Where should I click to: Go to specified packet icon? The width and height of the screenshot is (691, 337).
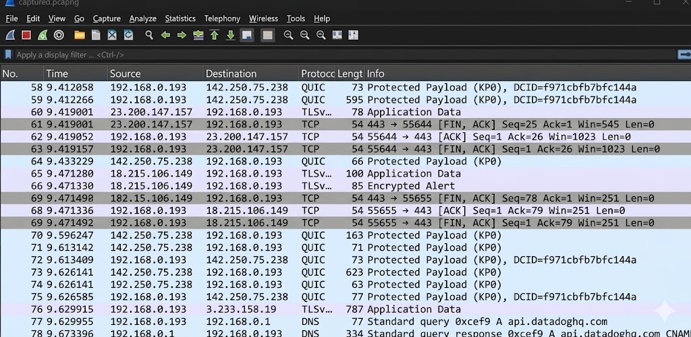198,35
